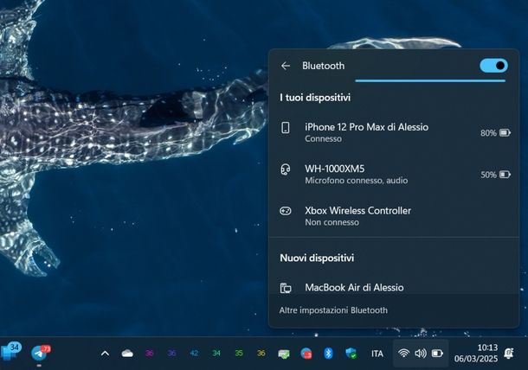Click the gamepad icon beside Xbox controller
The image size is (528, 370).
(286, 211)
